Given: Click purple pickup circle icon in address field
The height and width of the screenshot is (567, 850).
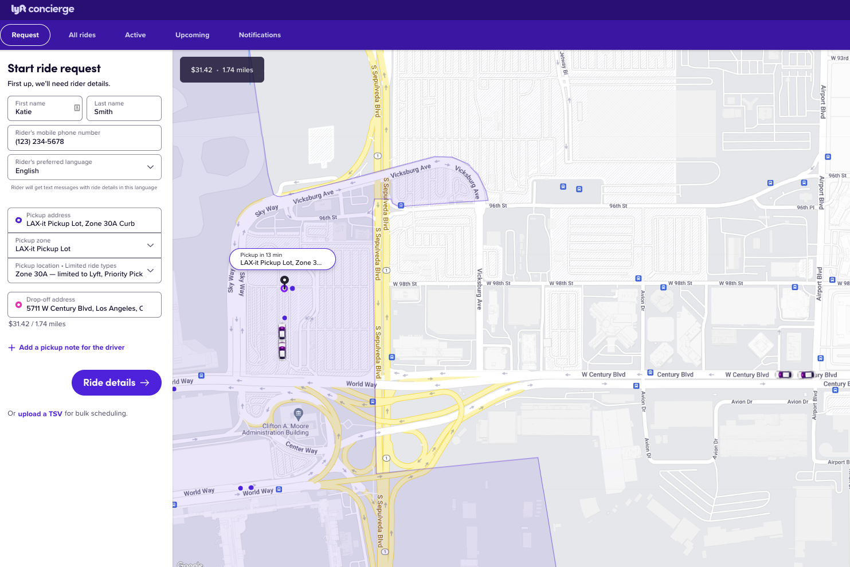Looking at the screenshot, I should pos(18,220).
